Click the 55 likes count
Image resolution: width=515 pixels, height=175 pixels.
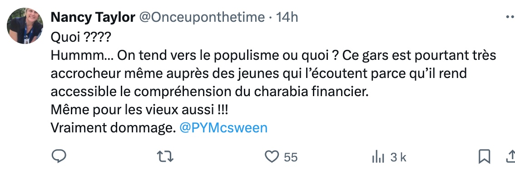coord(291,157)
